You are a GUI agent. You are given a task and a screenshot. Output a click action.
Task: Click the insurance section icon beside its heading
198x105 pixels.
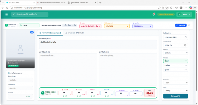[9, 73]
